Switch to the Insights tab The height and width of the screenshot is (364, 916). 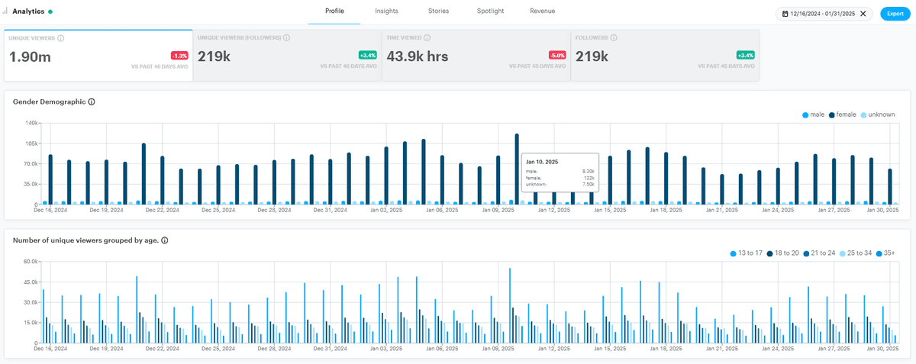[386, 11]
